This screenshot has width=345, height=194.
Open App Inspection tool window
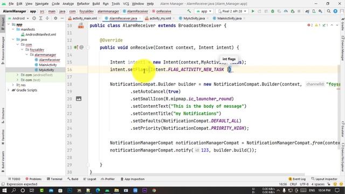coord(133,179)
